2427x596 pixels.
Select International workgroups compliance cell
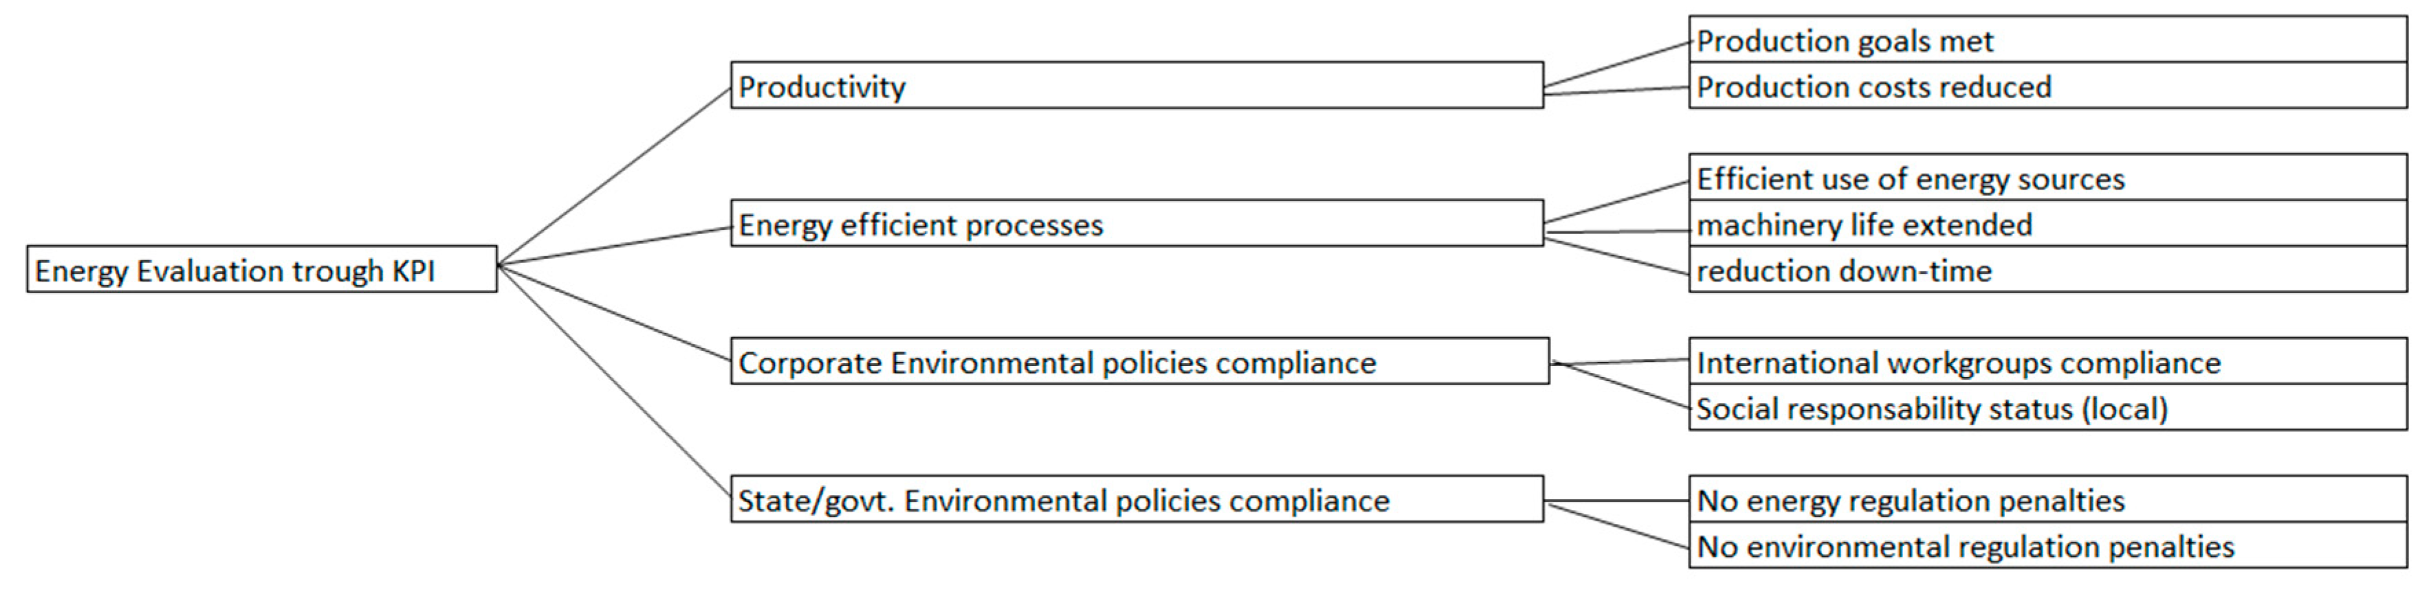tap(2047, 363)
